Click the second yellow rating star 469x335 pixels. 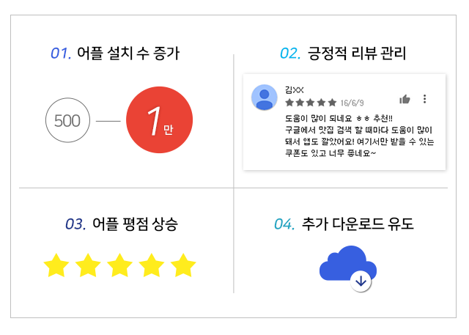pos(88,265)
